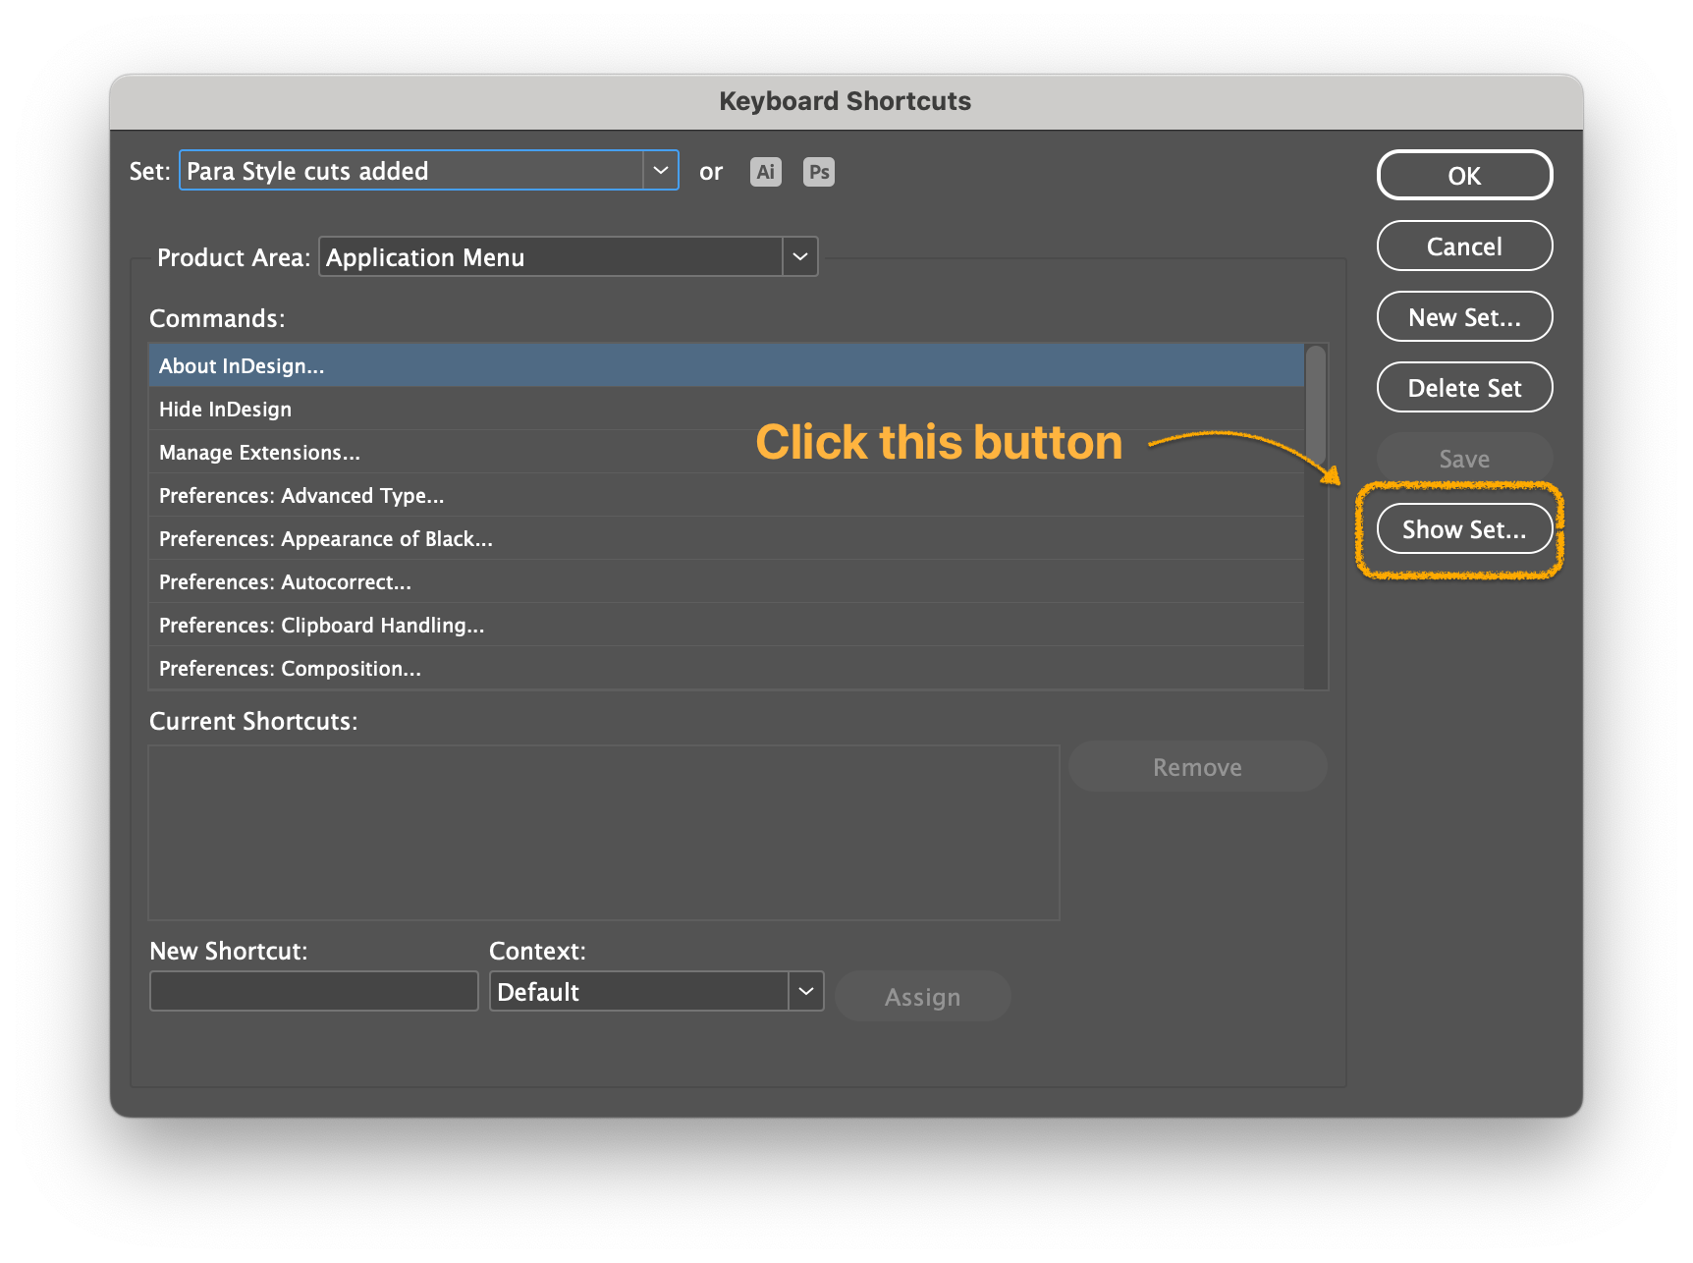Screen dimensions: 1693x1263
Task: Click the Delete Set button
Action: pyautogui.click(x=1463, y=387)
